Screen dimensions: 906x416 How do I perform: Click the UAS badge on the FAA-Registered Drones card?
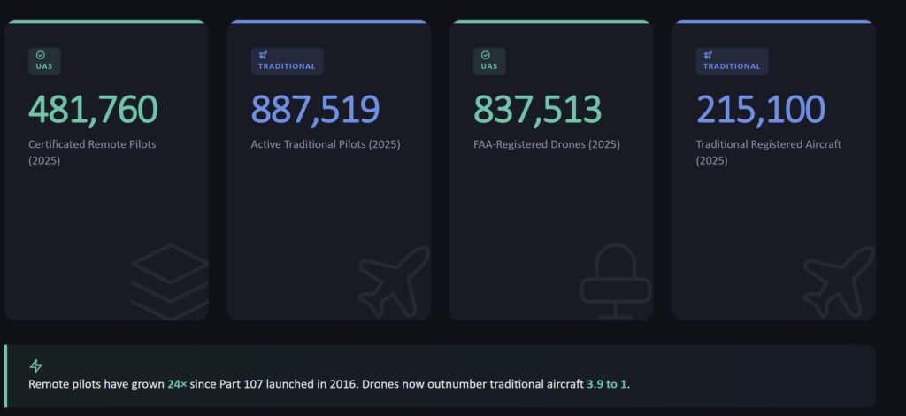pos(489,61)
